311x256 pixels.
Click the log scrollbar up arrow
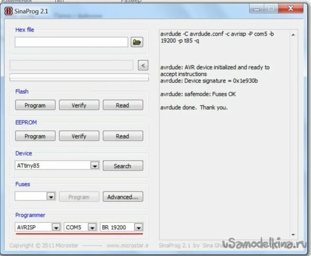tap(293, 35)
